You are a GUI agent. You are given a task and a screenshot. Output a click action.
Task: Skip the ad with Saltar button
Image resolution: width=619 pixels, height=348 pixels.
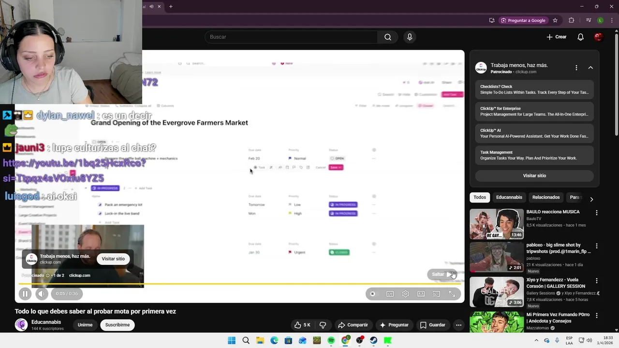(442, 274)
